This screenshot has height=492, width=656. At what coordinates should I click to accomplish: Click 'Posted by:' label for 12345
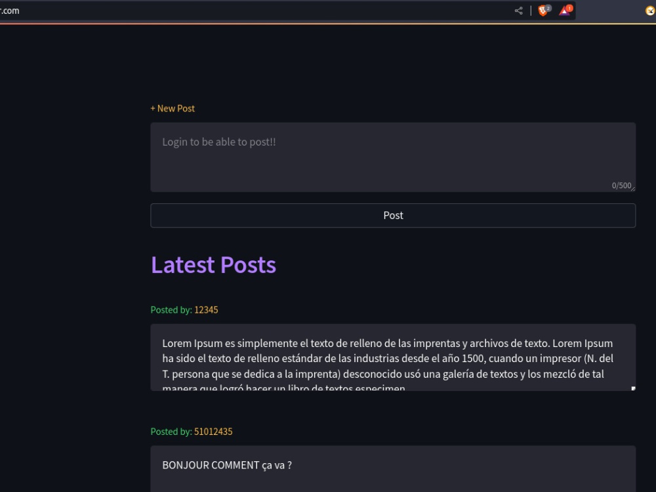coord(171,310)
